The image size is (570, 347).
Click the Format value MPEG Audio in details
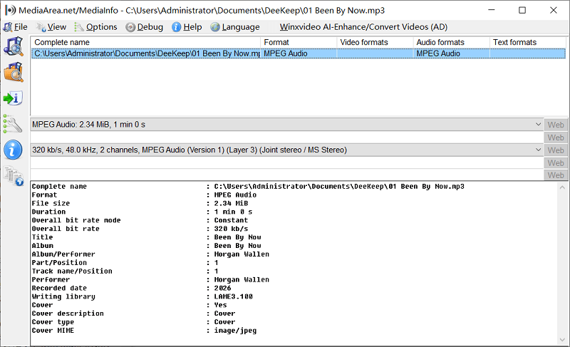point(235,195)
